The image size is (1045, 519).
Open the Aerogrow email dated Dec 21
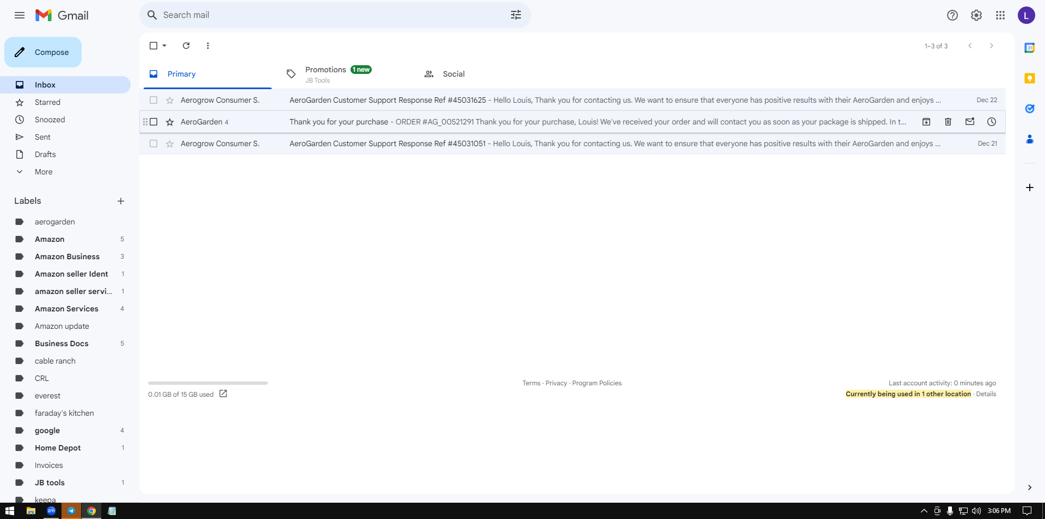[573, 143]
